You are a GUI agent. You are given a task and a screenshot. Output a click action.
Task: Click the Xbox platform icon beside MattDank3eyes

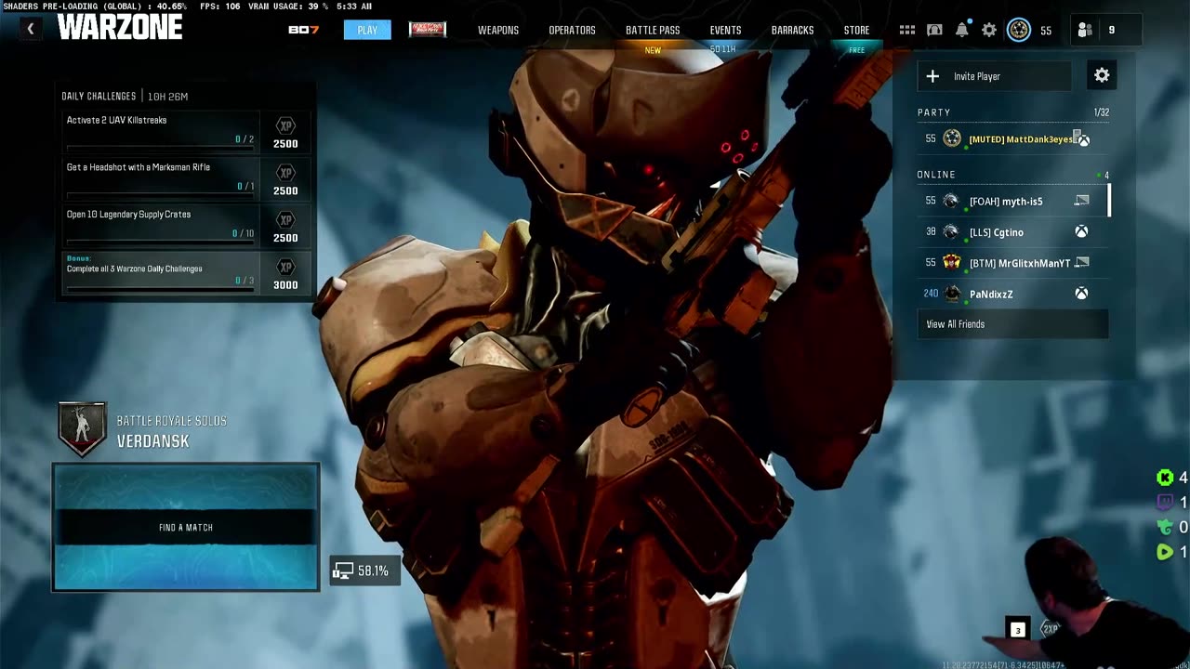click(x=1083, y=139)
